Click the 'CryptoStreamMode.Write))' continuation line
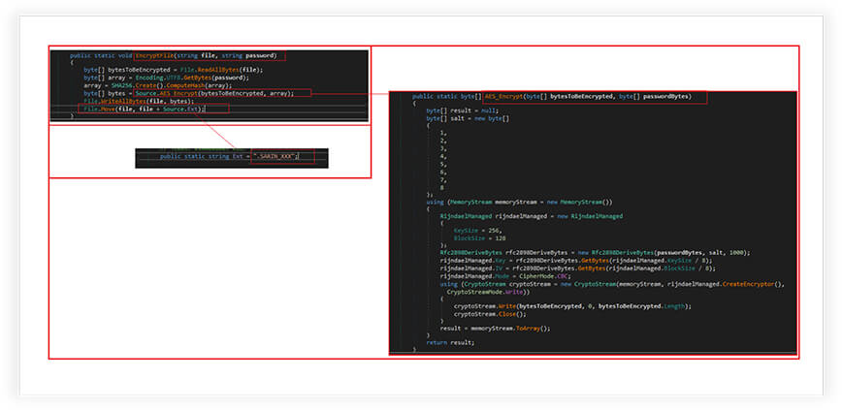 (488, 292)
